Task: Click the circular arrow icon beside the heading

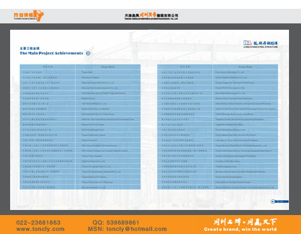Action: coord(88,53)
